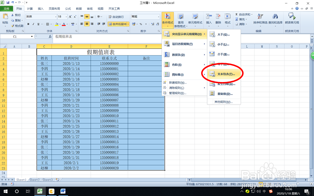314x196 pixels.
Task: Open Word from the Windows taskbar
Action: click(63, 191)
